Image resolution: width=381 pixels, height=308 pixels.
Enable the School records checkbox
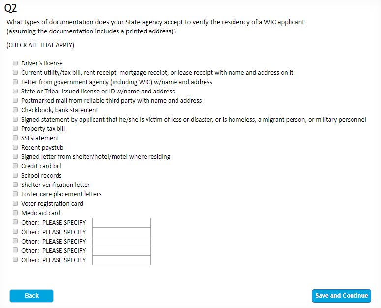(15, 176)
